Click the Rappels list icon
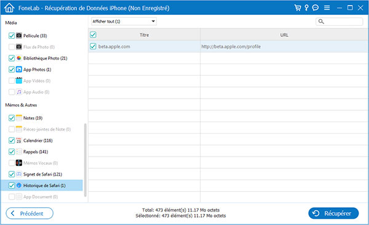369x225 pixels. (19, 152)
